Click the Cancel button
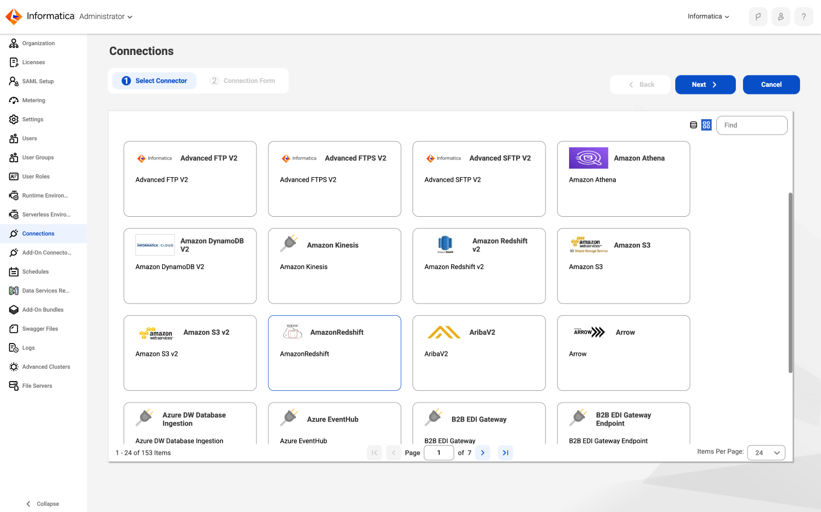The height and width of the screenshot is (512, 821). click(771, 85)
